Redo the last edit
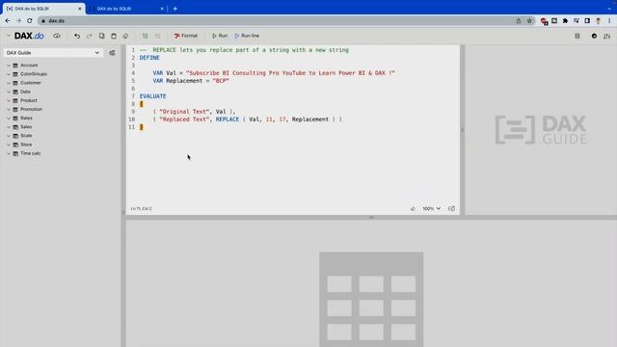Viewport: 617px width, 347px height. [90, 36]
